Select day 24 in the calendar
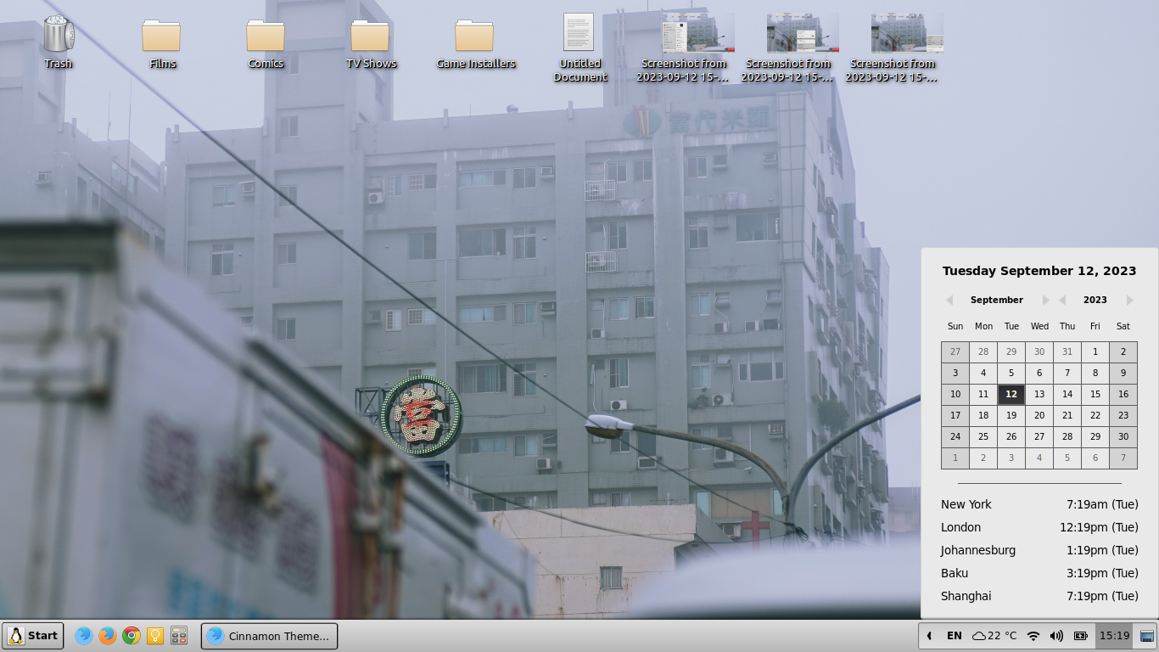Viewport: 1159px width, 652px height. click(955, 436)
